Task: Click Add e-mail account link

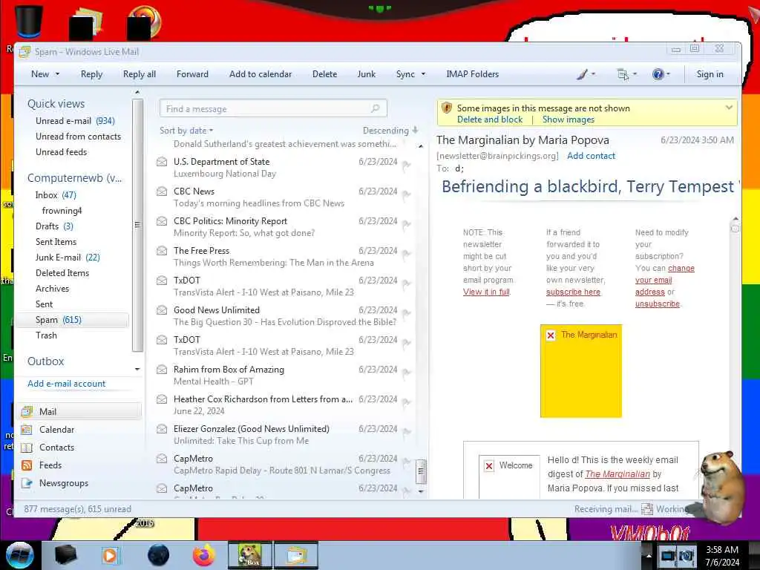Action: (66, 384)
